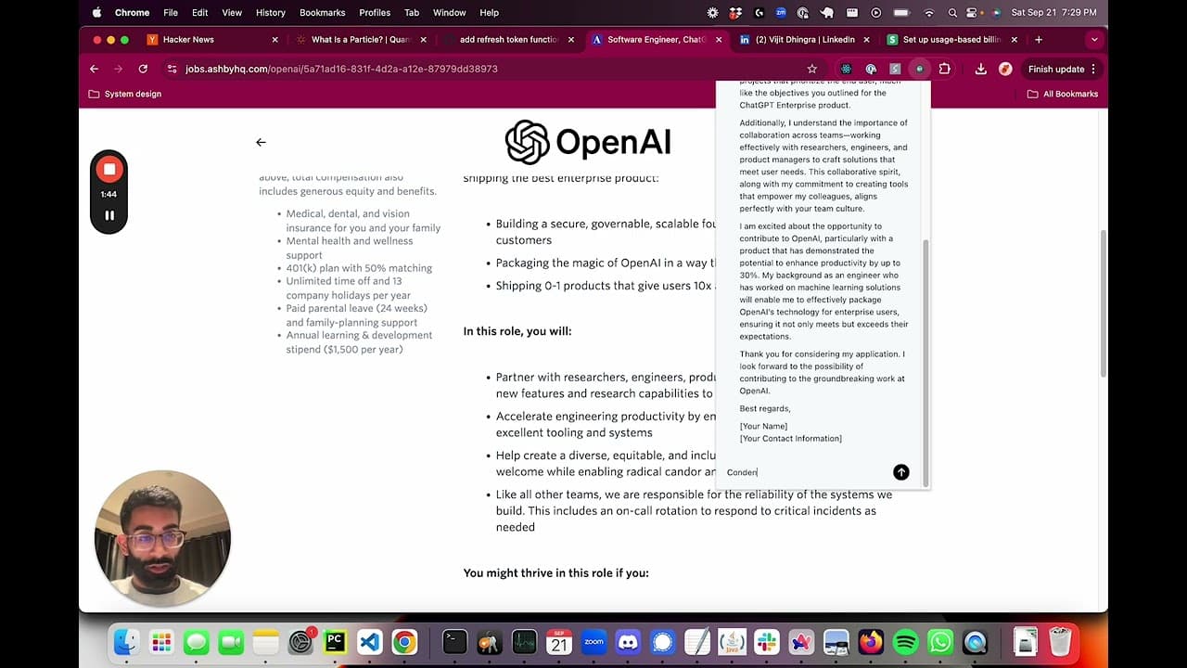Launch Visual Studio Code from the dock
The image size is (1187, 668).
coord(370,642)
